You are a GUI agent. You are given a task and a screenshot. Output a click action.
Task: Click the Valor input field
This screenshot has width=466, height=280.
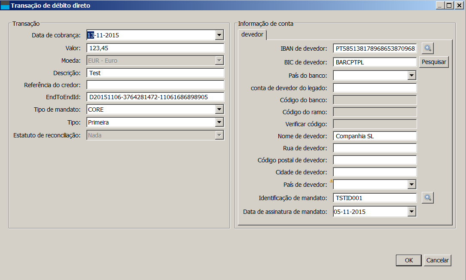155,48
